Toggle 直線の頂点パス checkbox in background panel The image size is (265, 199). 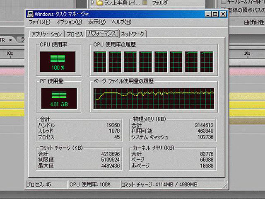pyautogui.click(x=224, y=9)
